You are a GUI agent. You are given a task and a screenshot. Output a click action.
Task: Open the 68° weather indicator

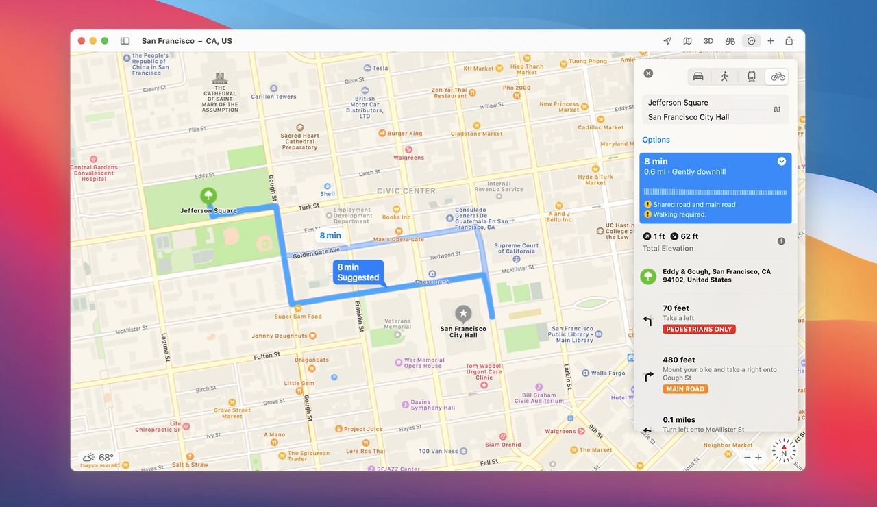click(97, 458)
